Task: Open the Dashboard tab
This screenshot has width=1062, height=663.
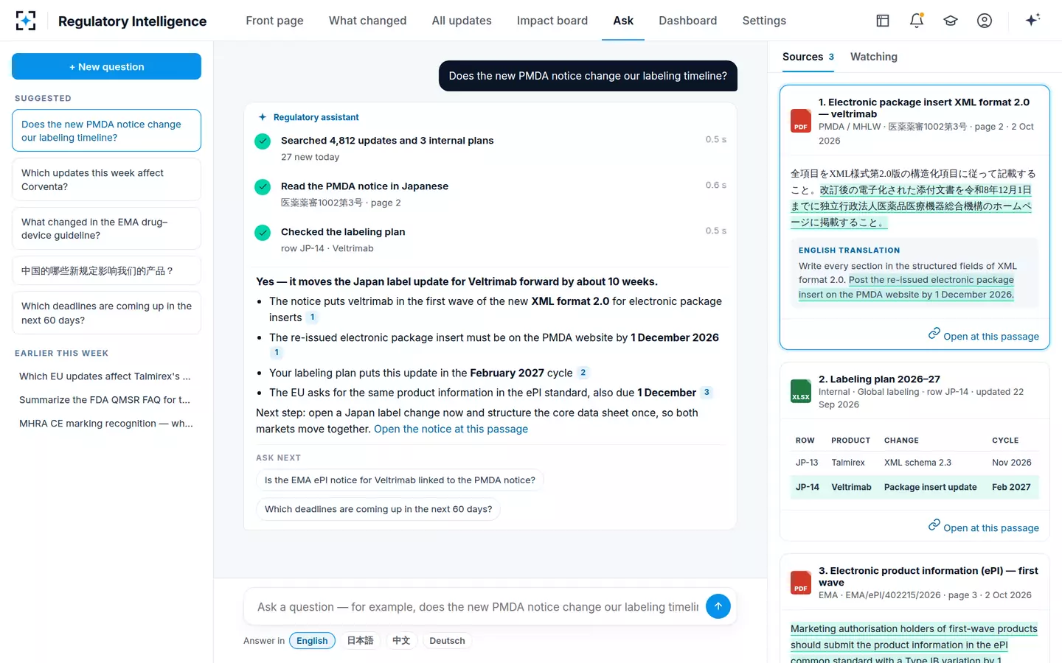Action: [x=687, y=21]
